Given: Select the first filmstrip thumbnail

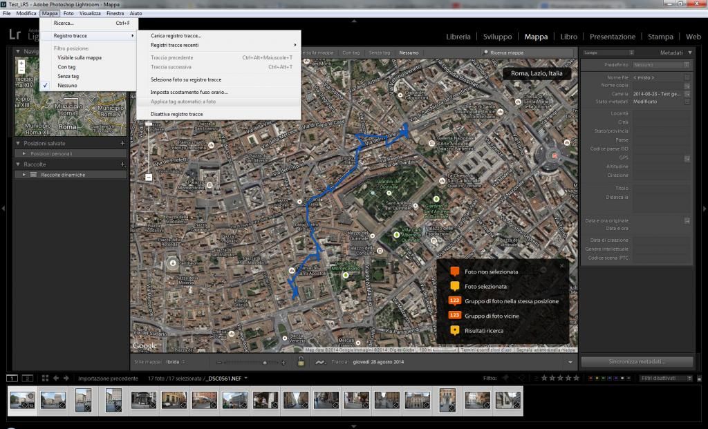Looking at the screenshot, I should click(22, 401).
